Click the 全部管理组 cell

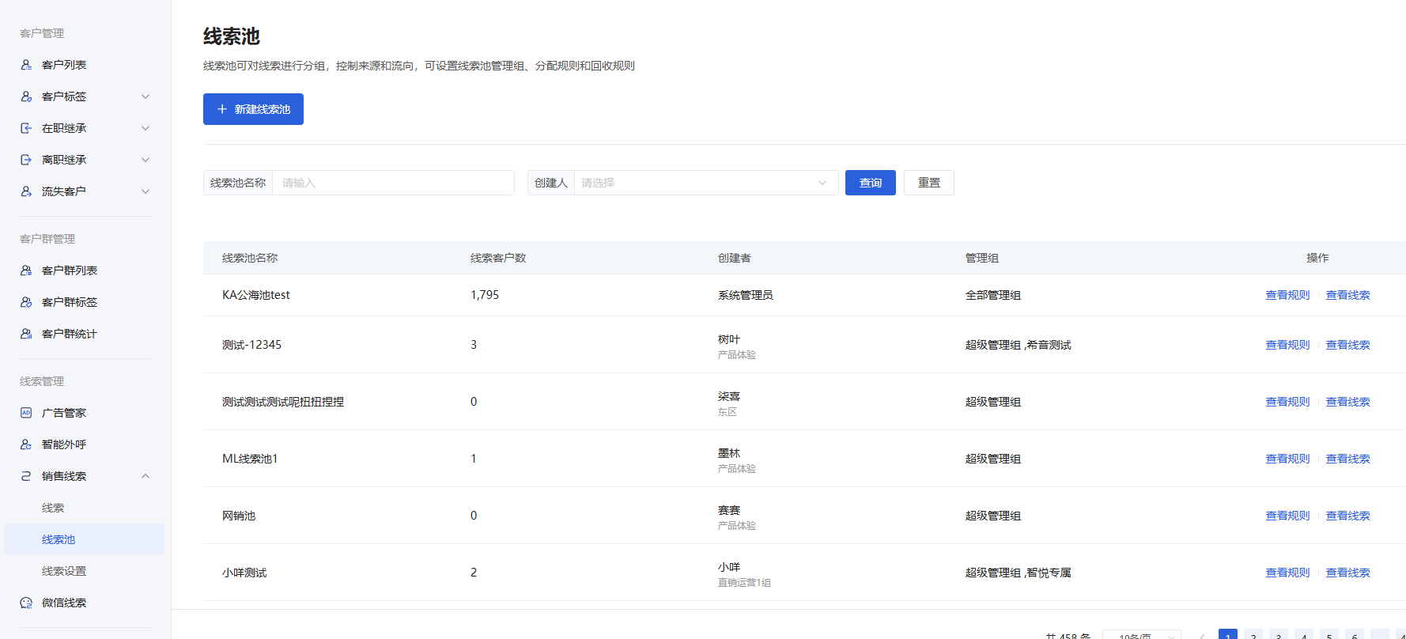[993, 295]
